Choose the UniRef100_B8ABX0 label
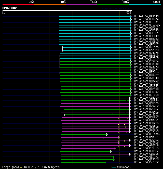Viewport: 163px width, 169px height. (146, 64)
